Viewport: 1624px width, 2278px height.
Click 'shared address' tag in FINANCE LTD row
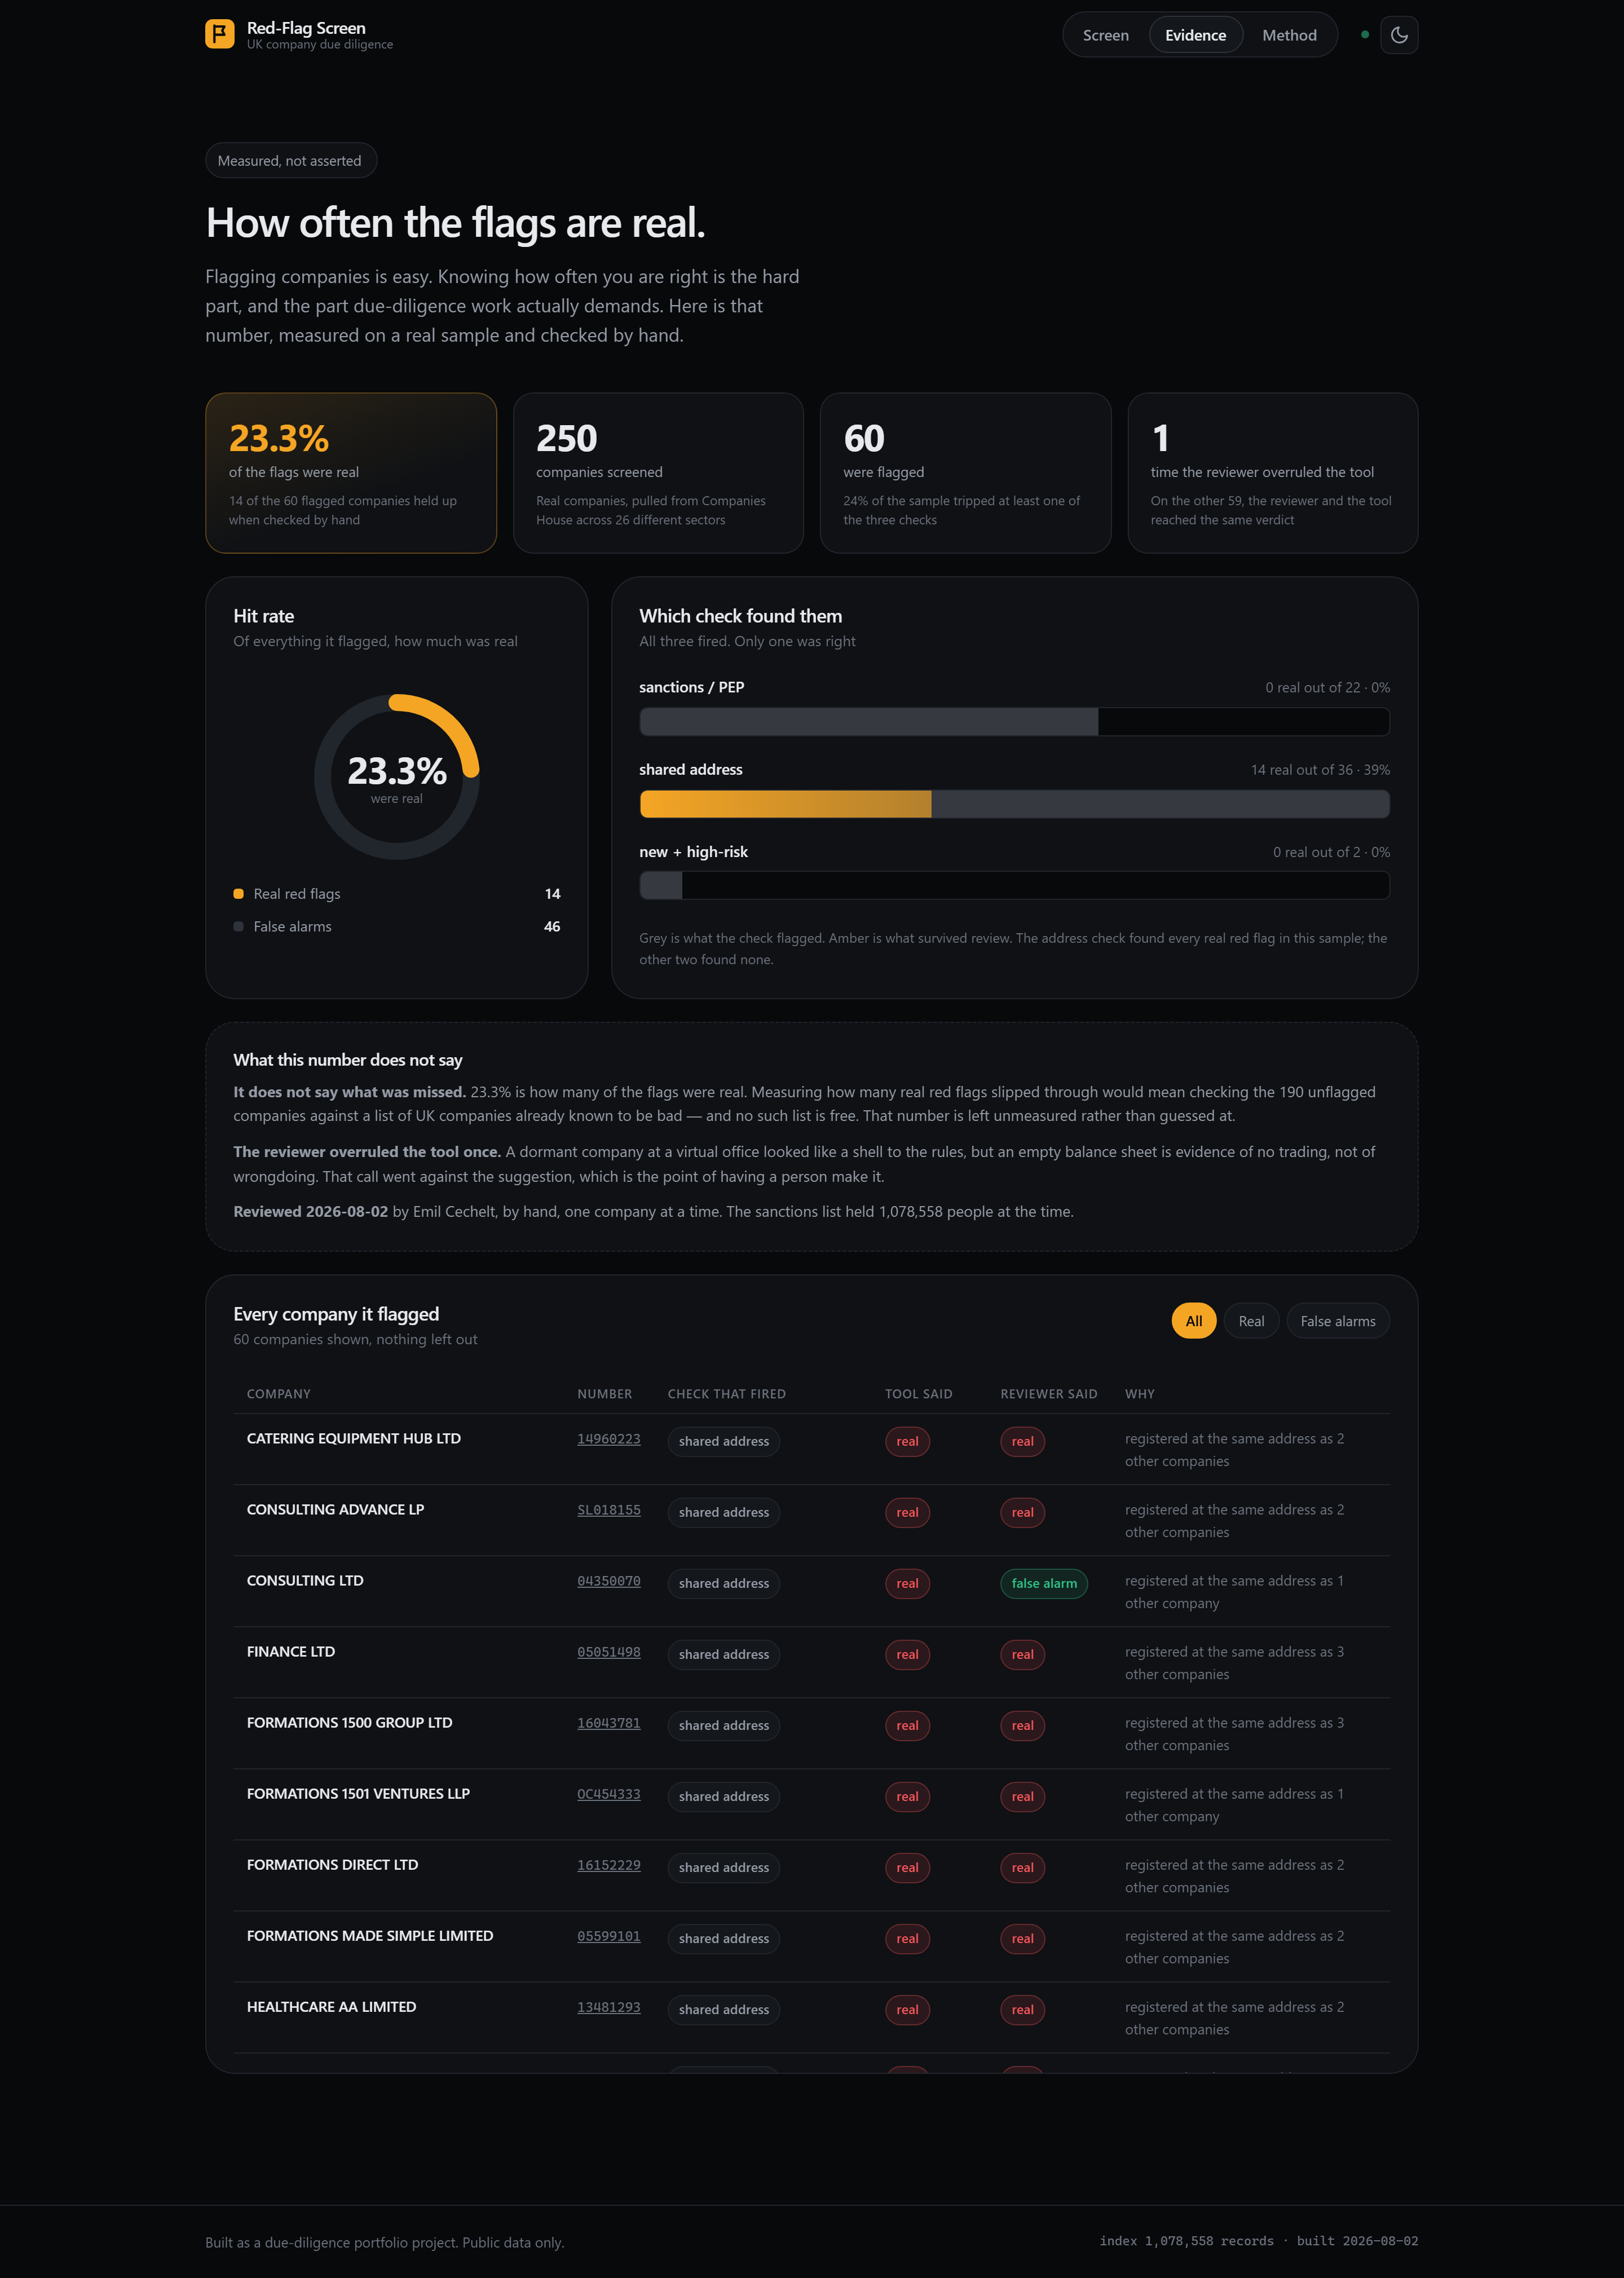point(724,1655)
